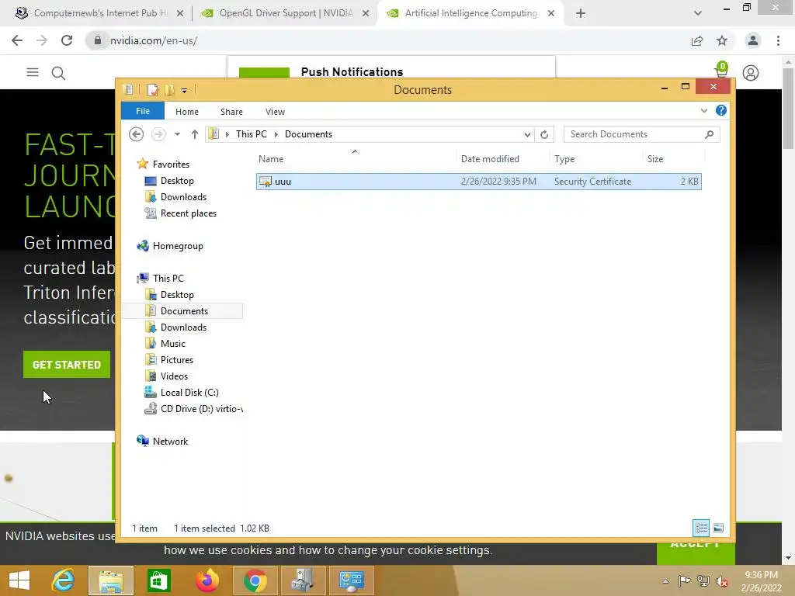Launch Firefox from taskbar
795x596 pixels.
tap(207, 580)
